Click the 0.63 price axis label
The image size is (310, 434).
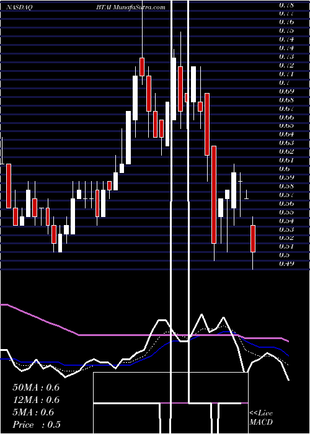pos(286,143)
